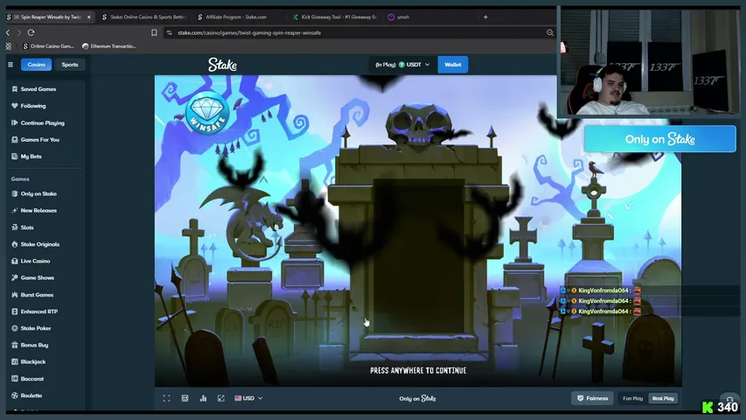Open the new browser tab plus button
The height and width of the screenshot is (420, 746).
[485, 17]
